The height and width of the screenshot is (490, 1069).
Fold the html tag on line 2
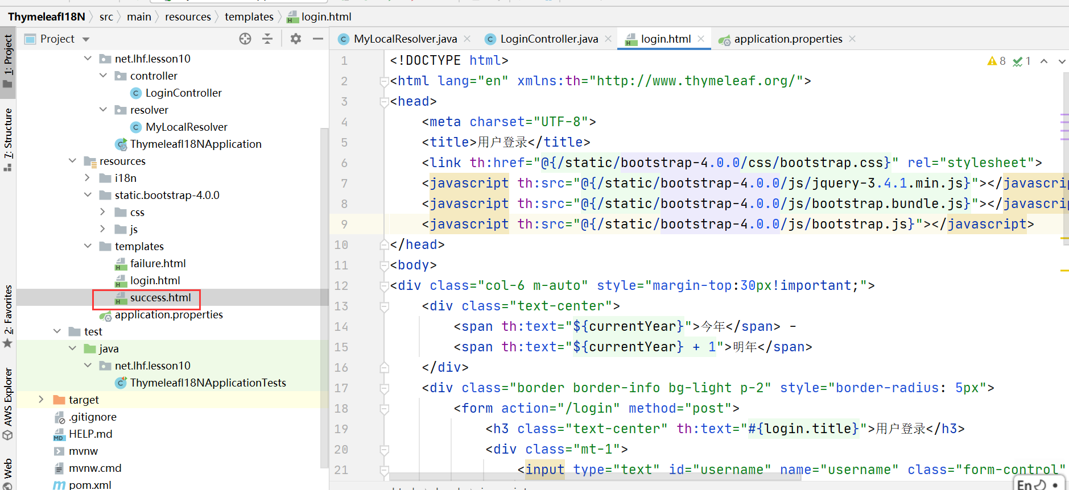tap(384, 81)
